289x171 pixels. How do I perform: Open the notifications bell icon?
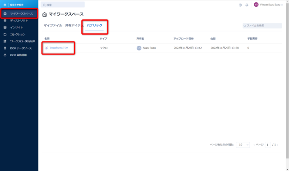(x=247, y=5)
